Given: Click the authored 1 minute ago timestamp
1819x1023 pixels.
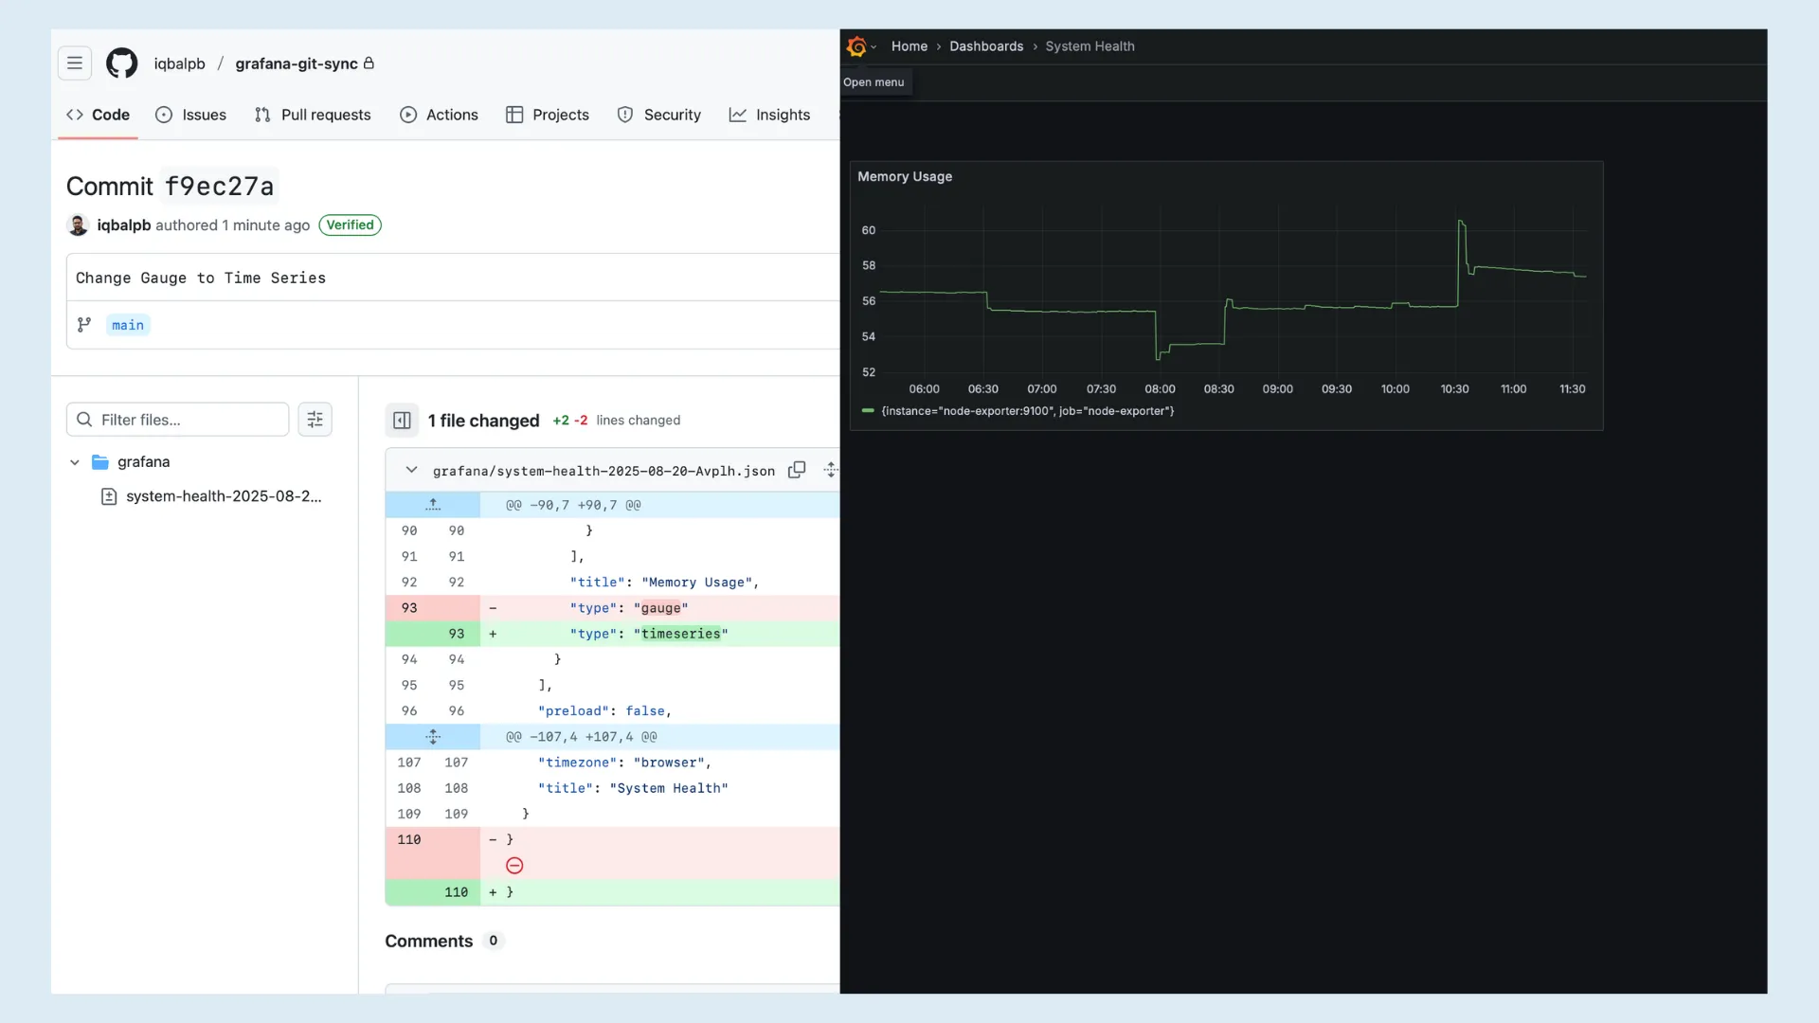Looking at the screenshot, I should 266,225.
